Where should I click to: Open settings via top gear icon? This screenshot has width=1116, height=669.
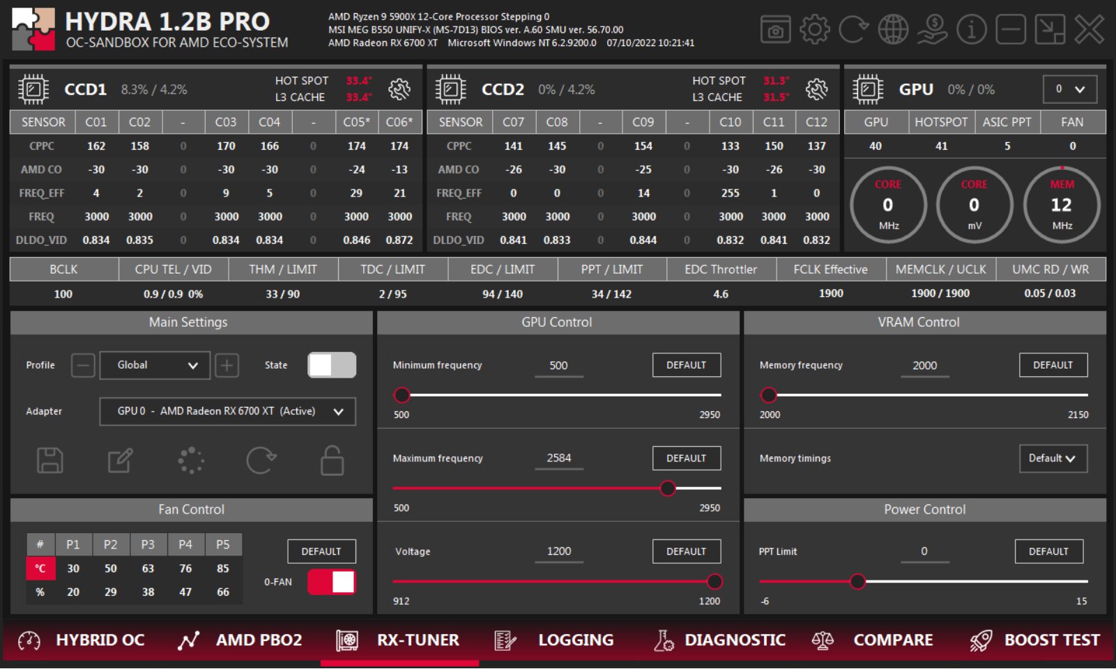point(814,30)
